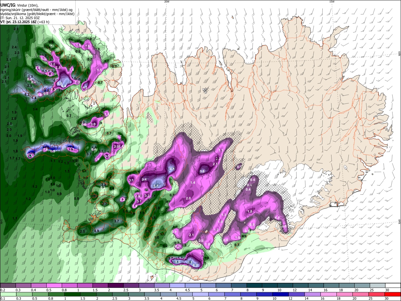Pick the lower legend violet swatch between 14 and 16
The height and width of the screenshot is (301, 401).
(313, 294)
